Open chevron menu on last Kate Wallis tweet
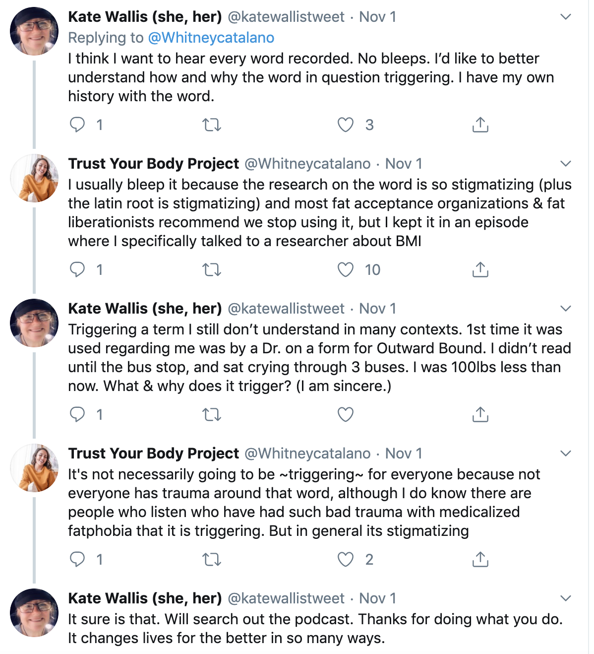594x654 pixels. [566, 598]
